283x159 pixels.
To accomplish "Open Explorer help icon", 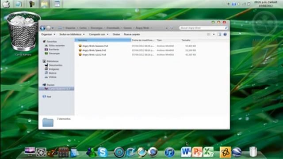I will coord(225,34).
